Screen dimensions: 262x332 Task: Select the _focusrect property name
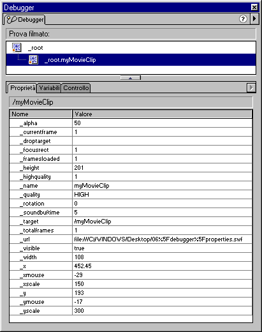pos(34,150)
